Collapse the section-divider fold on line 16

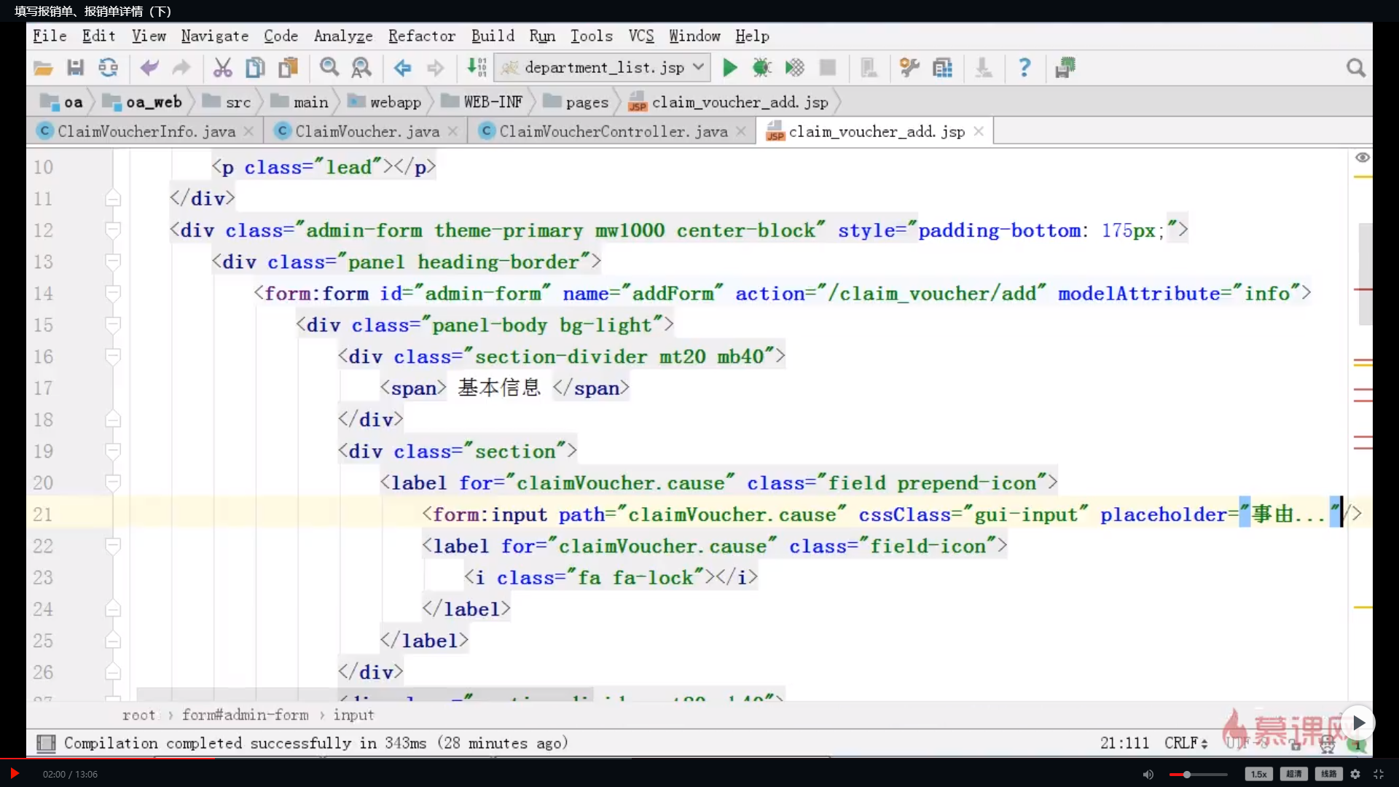[112, 356]
